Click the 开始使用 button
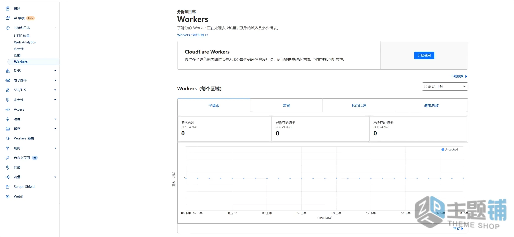Image resolution: width=514 pixels, height=237 pixels. click(424, 55)
